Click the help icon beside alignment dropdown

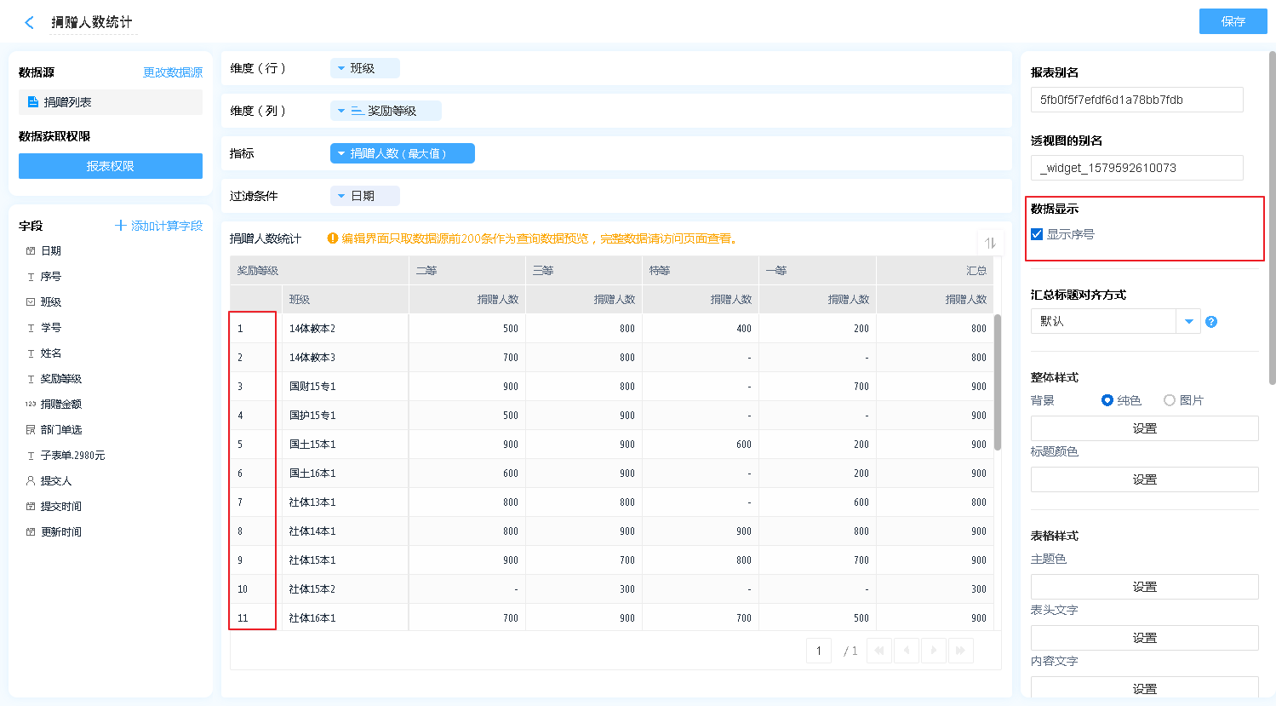(1211, 322)
